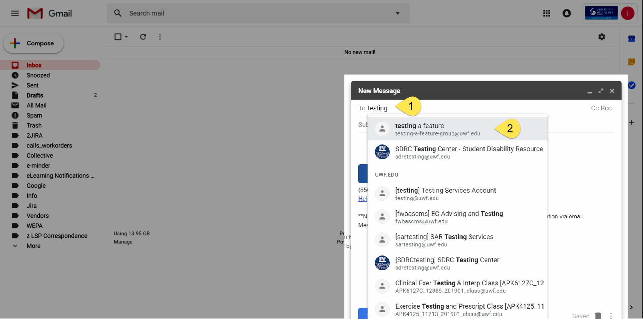
Task: Open the main menu hamburger icon
Action: [x=15, y=13]
